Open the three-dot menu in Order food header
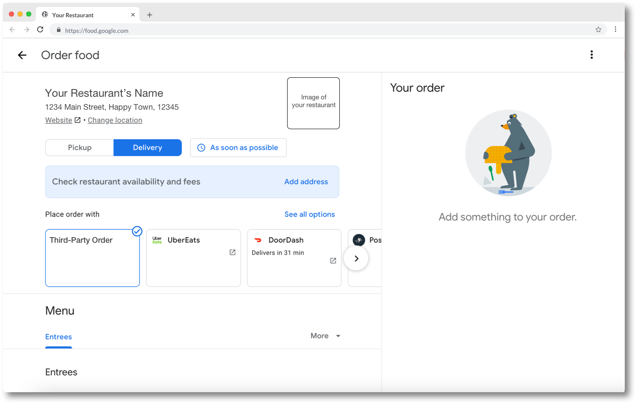 click(x=592, y=55)
